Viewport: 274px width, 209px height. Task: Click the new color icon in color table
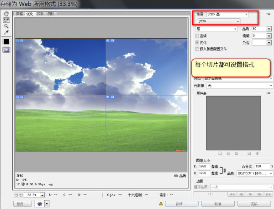coord(249,153)
